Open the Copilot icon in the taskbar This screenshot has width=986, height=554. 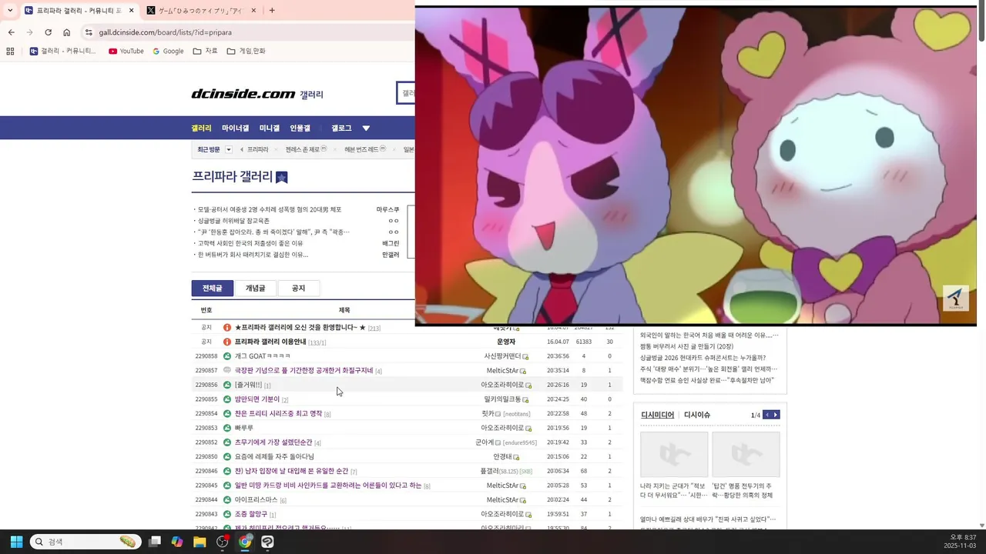[177, 542]
